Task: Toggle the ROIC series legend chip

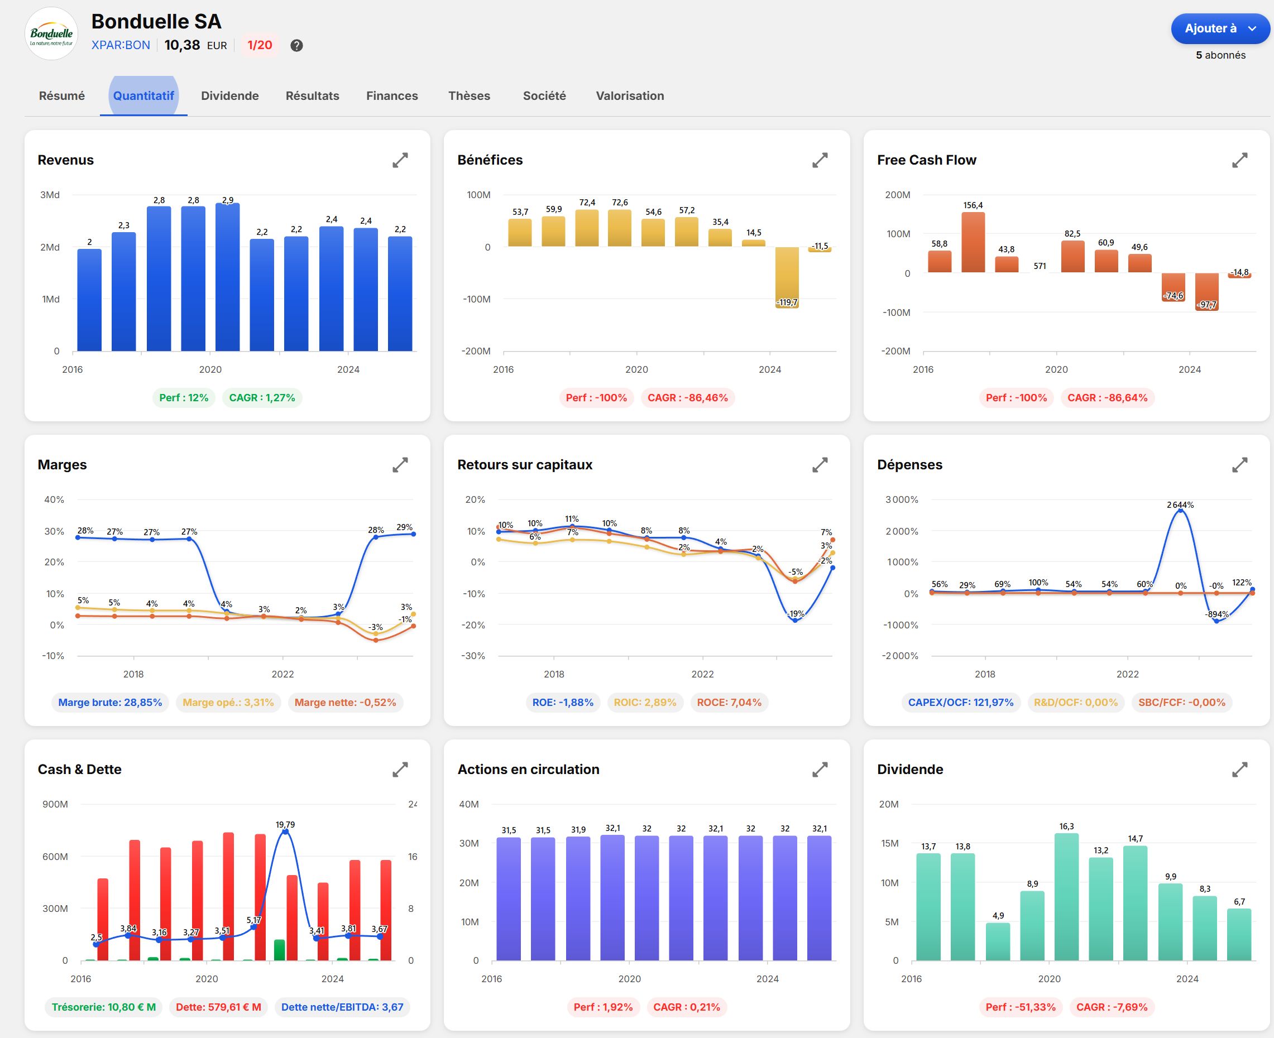Action: [645, 702]
